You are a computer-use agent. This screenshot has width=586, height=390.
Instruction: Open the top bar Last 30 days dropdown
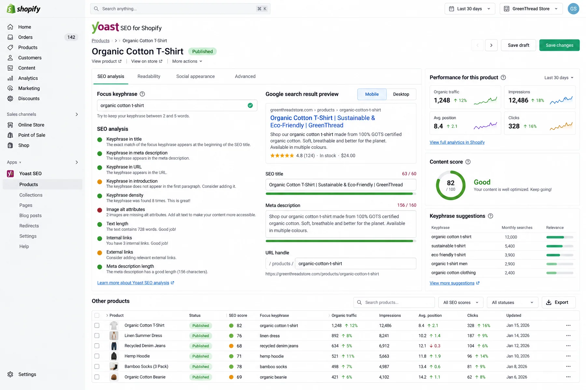[x=470, y=9]
